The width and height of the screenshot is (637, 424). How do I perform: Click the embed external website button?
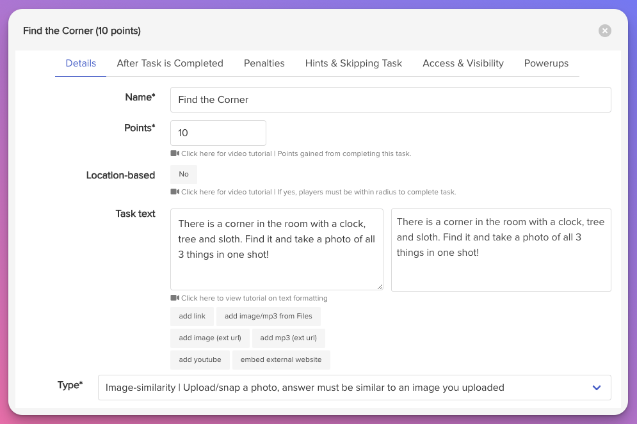tap(280, 359)
